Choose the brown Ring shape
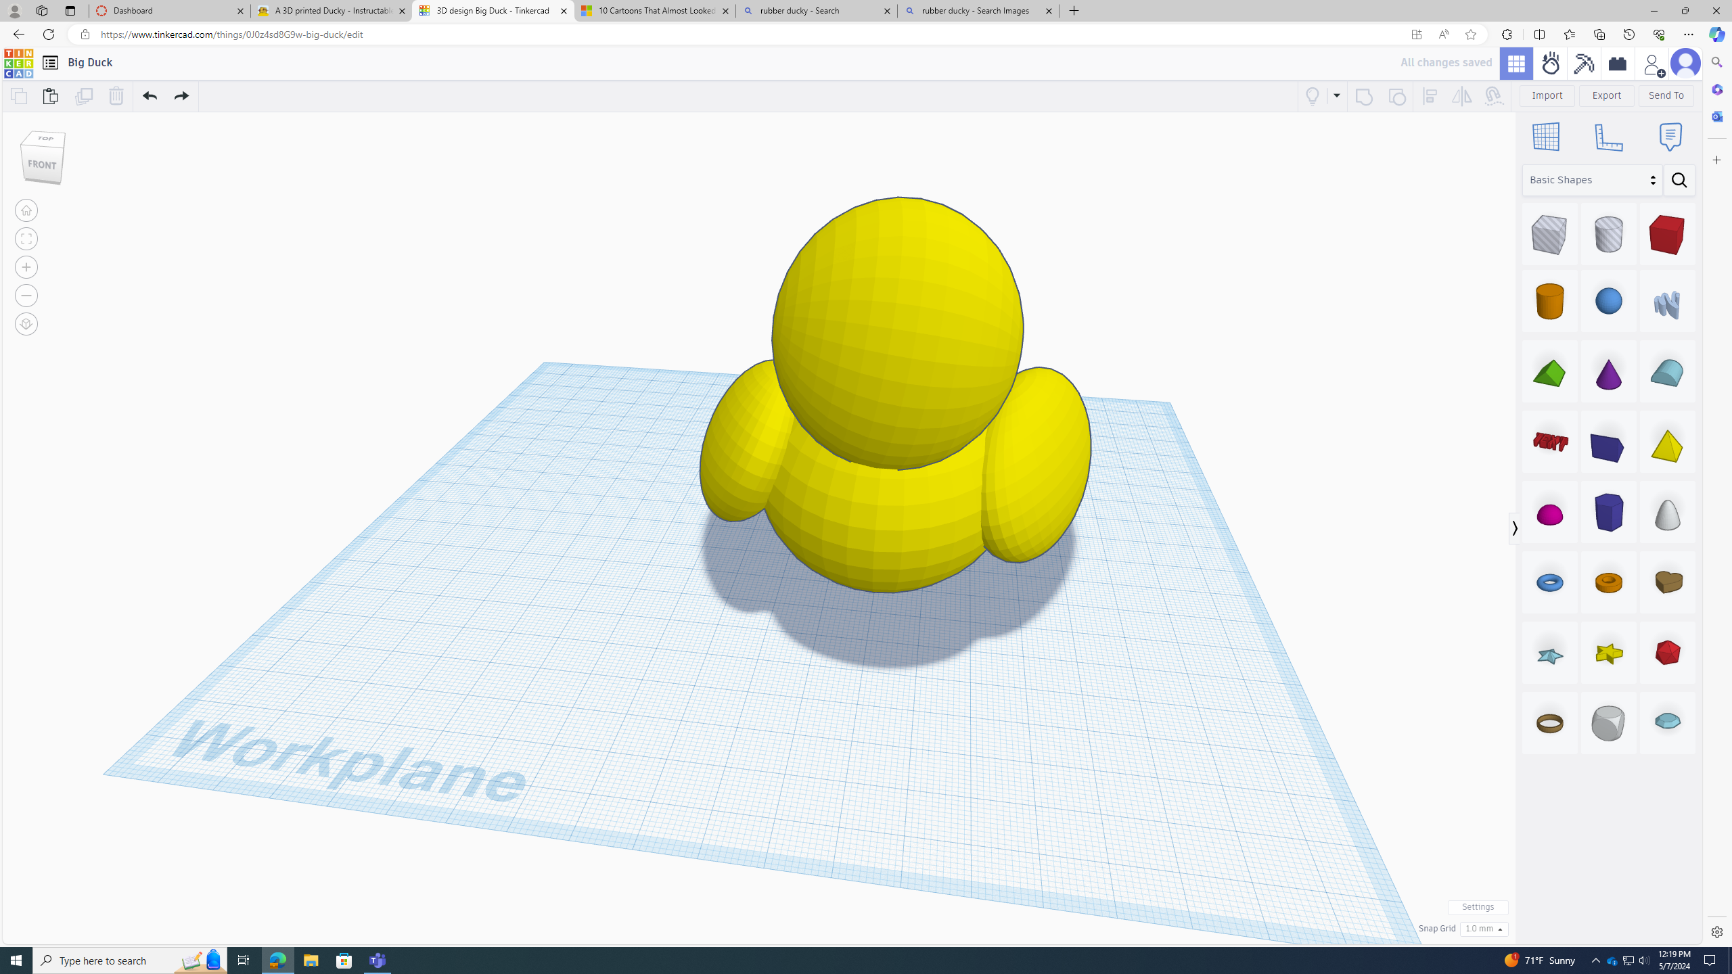 point(1549,723)
